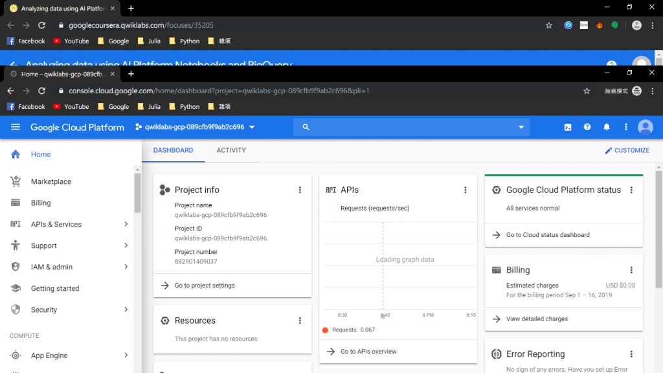Open APIs card options menu
663x373 pixels.
point(465,190)
